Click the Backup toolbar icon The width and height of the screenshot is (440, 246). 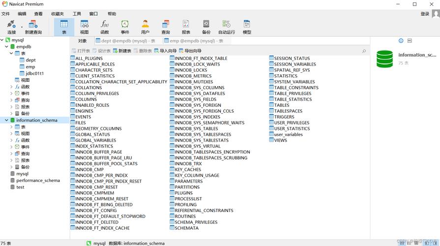(206, 27)
